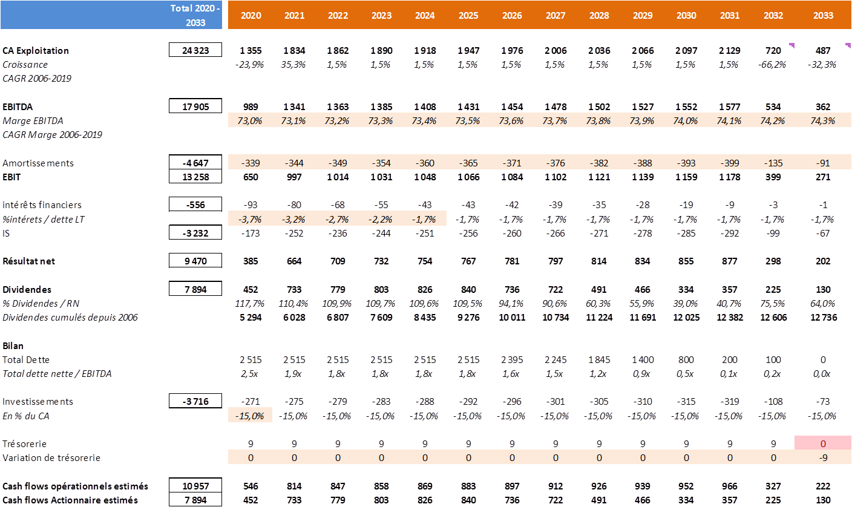
Task: Click the Dividendes row label
Action: [27, 290]
